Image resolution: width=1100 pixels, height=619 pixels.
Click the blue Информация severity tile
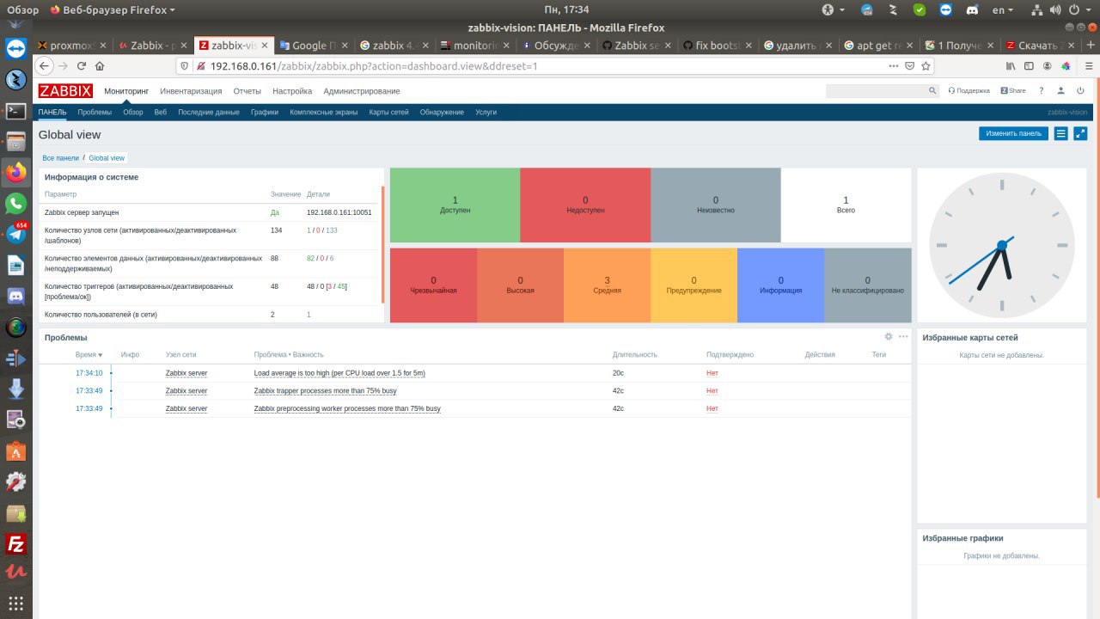780,285
